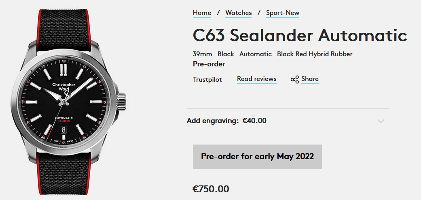This screenshot has width=421, height=200.
Task: Click the share network icon
Action: (294, 79)
